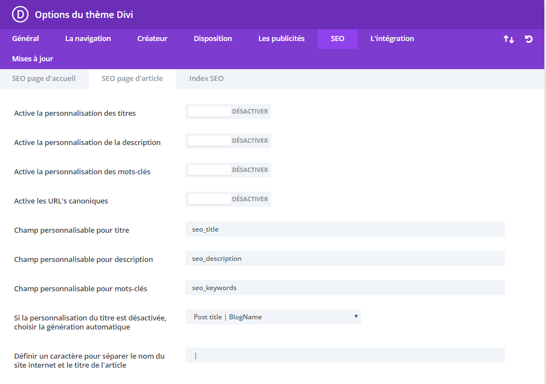Open Les publicités tab

coord(281,39)
